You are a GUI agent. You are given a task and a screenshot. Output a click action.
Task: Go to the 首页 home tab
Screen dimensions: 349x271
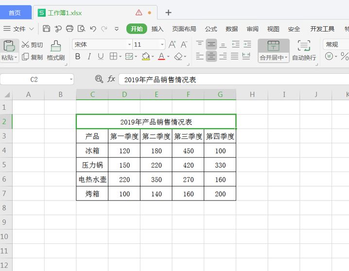coord(15,13)
